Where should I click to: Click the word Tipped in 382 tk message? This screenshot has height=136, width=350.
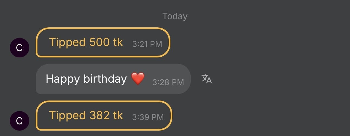pos(67,116)
